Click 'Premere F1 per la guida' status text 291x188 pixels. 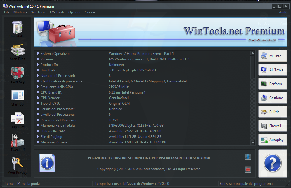(x=22, y=184)
